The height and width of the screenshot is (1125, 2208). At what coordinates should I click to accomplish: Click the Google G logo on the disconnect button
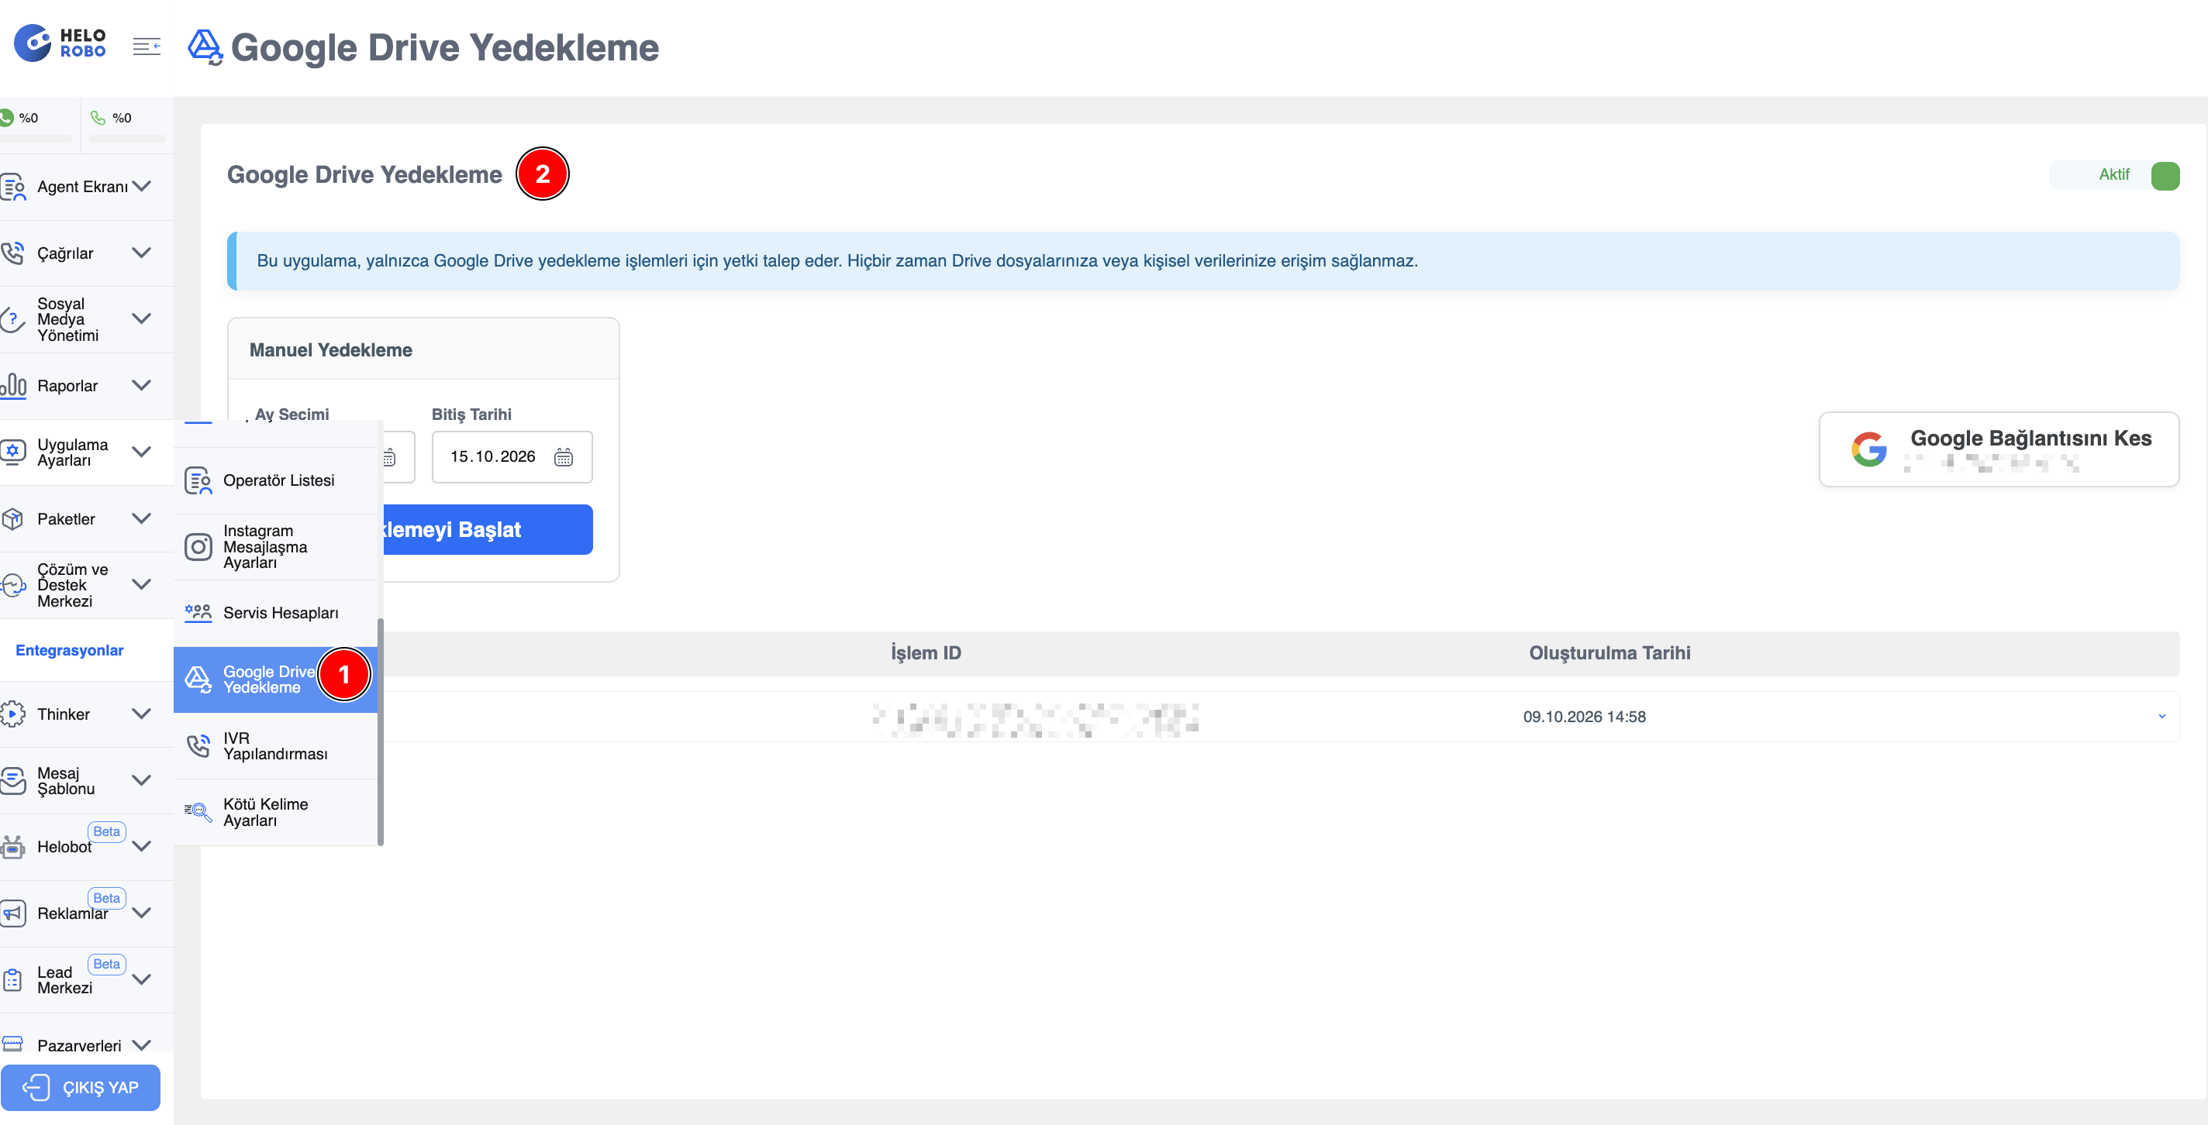point(1868,449)
